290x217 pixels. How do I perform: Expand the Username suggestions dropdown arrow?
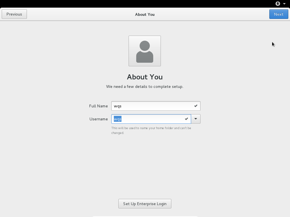pyautogui.click(x=196, y=119)
